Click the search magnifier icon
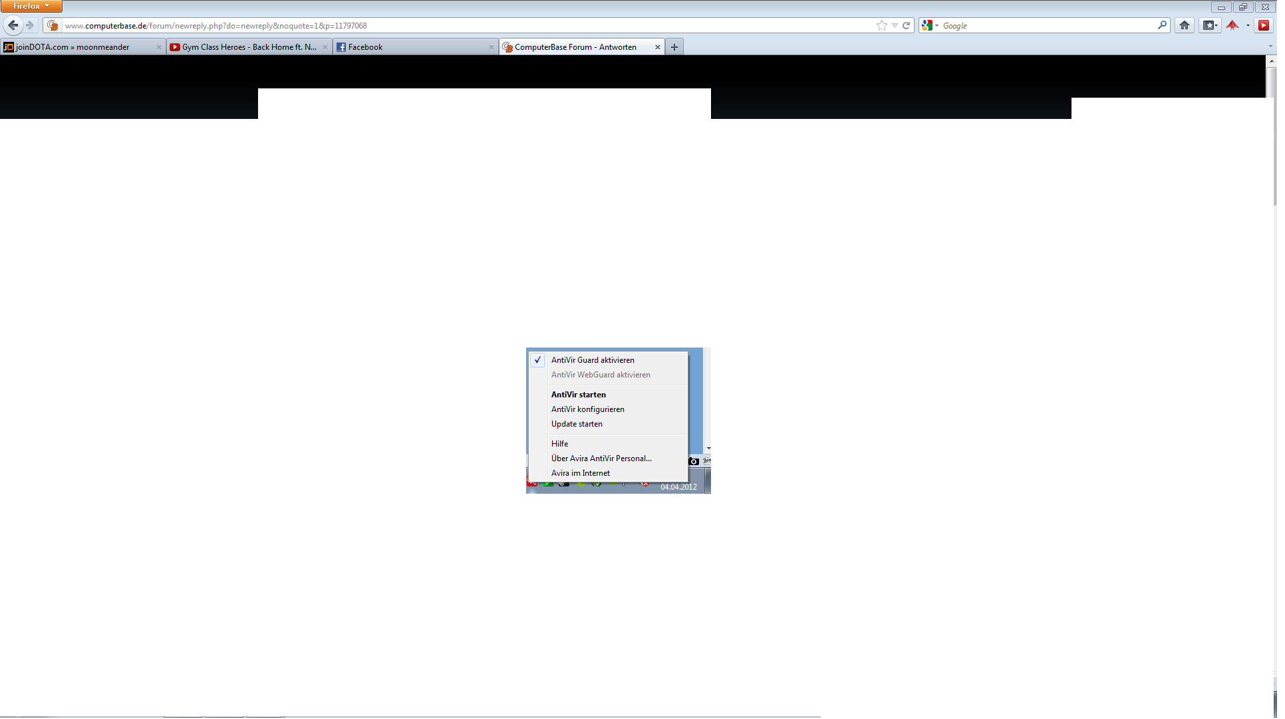The width and height of the screenshot is (1285, 719). (1162, 25)
